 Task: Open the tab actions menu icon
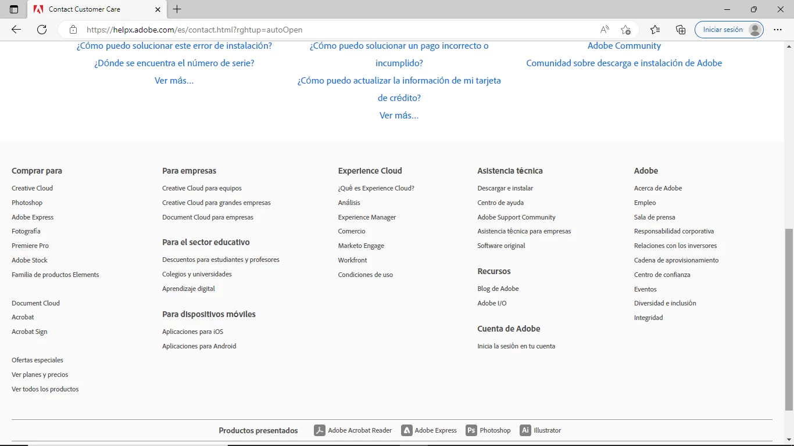pos(14,9)
